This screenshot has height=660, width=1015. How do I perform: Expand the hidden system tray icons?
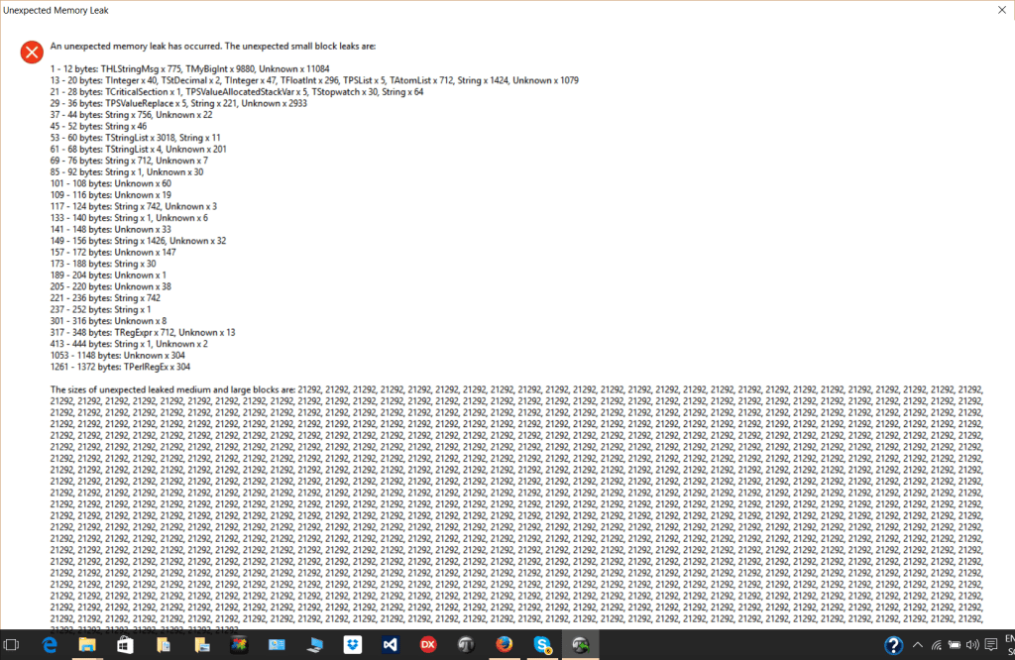tap(917, 645)
